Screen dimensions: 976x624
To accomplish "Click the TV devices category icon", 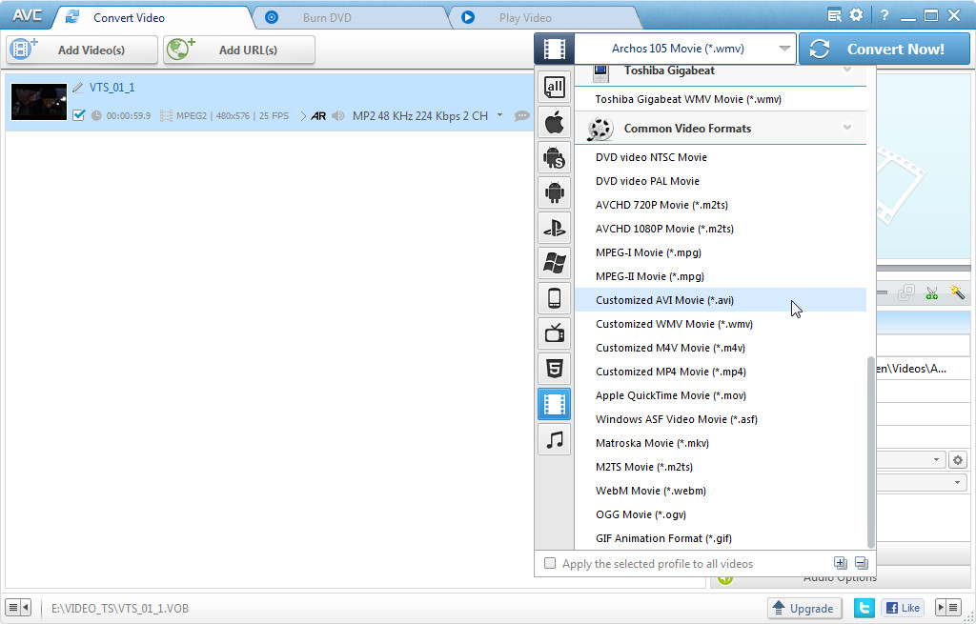I will pos(554,333).
